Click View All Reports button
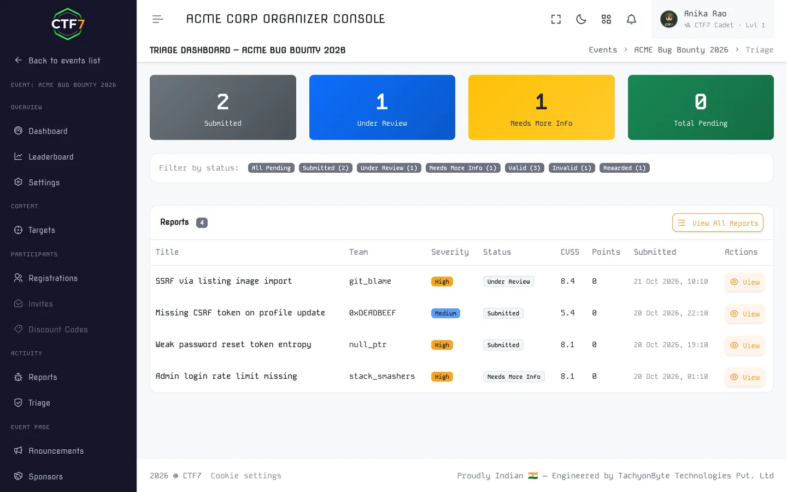 (718, 222)
